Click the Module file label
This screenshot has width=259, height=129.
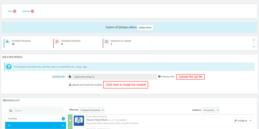coord(59,77)
